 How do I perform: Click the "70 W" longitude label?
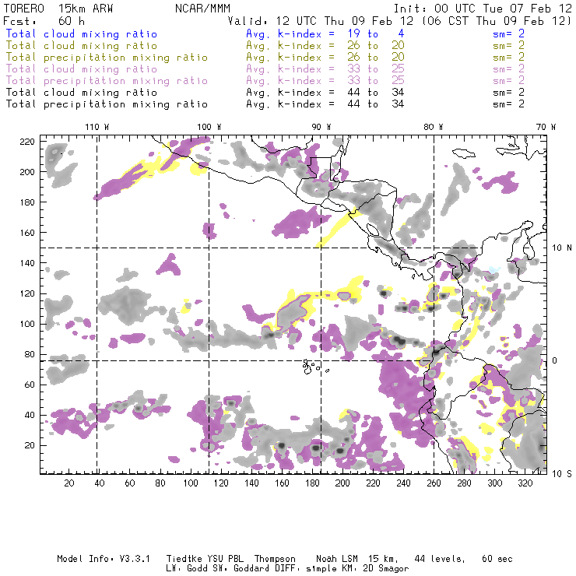(546, 127)
